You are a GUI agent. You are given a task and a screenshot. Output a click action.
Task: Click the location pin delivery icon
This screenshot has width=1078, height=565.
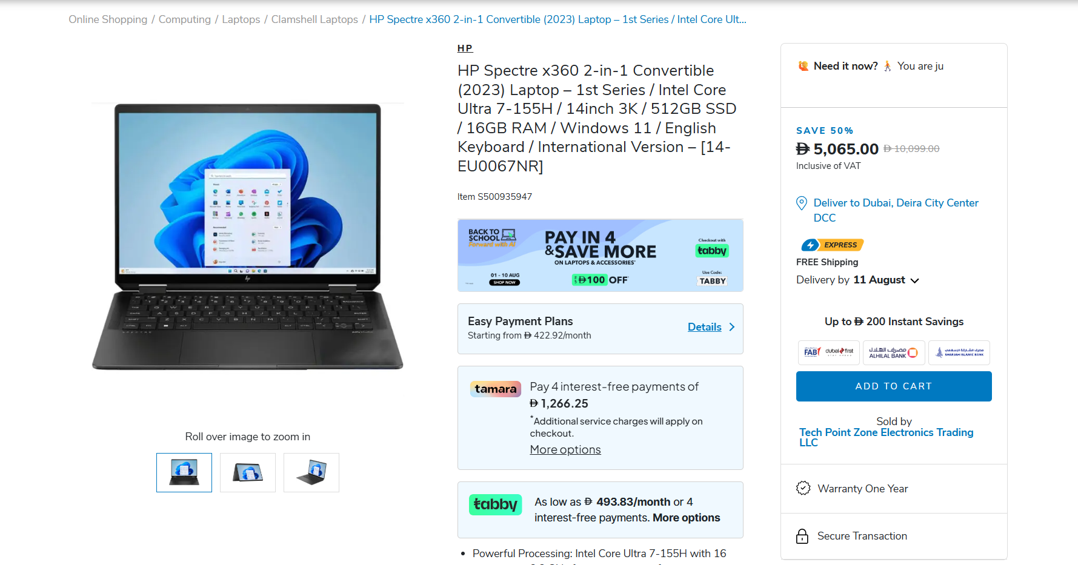click(x=801, y=203)
